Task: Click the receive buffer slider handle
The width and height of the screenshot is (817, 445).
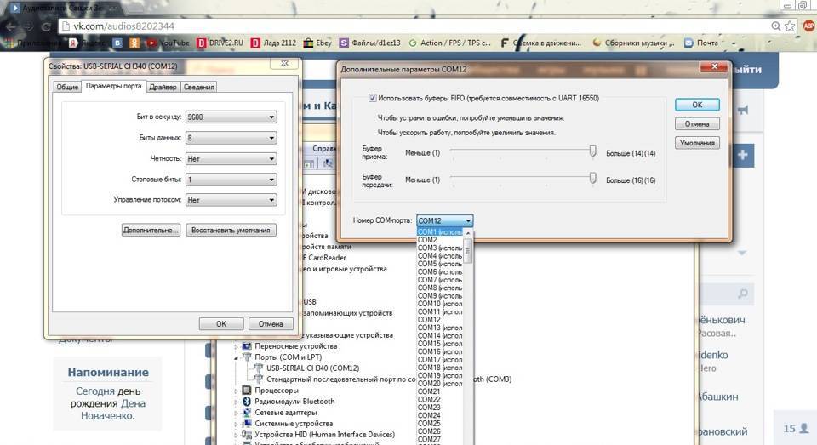Action: click(x=592, y=151)
